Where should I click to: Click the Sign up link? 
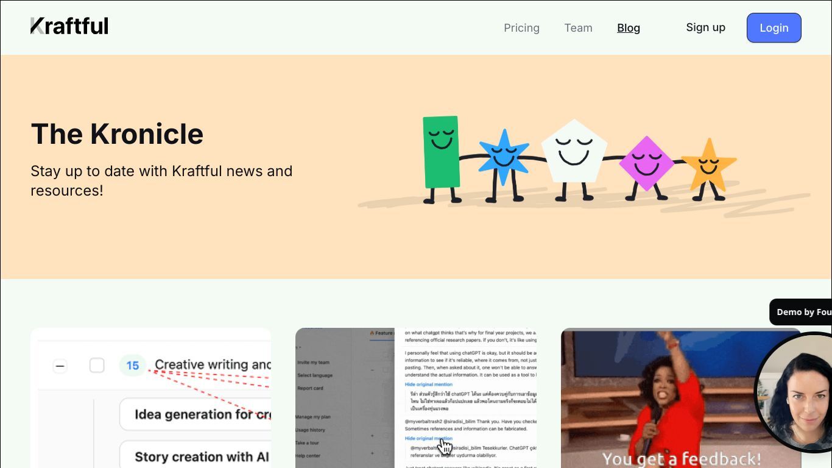(705, 27)
